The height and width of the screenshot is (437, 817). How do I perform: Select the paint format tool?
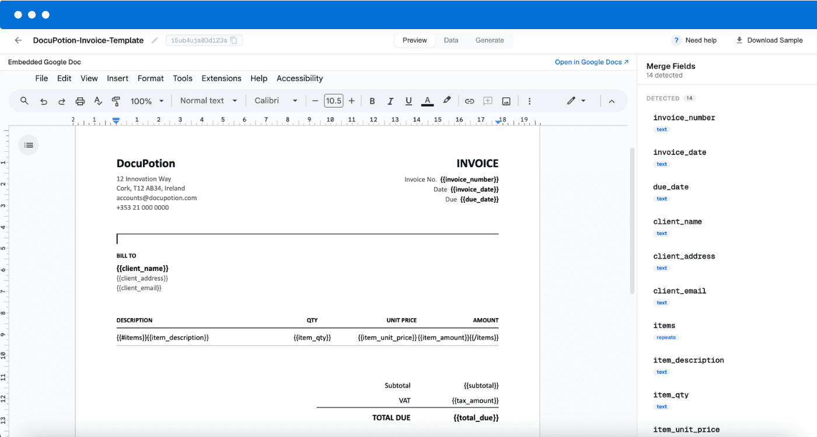click(x=116, y=101)
